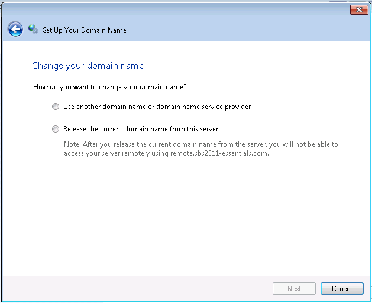Screen dimensions: 372x303
Task: Click the empty title bar left of the X
Action: 177,9
